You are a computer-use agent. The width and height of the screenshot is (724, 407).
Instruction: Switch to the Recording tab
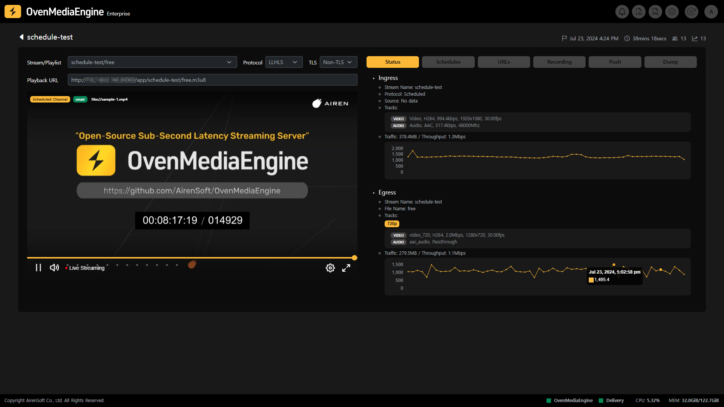[x=559, y=62]
